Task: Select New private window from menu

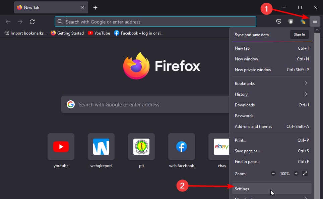Action: point(272,70)
